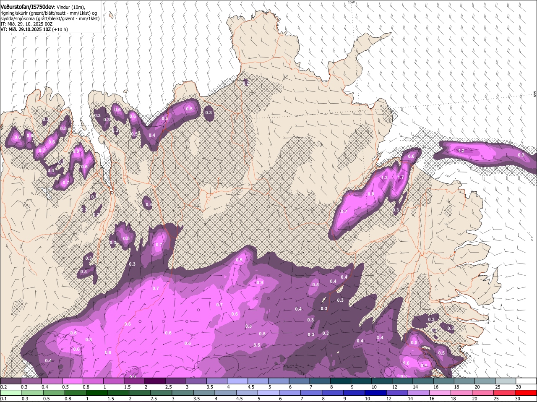The image size is (537, 402).
Task: Pick the dark teal 9–10 snow legend swatch
Action: tap(360, 381)
